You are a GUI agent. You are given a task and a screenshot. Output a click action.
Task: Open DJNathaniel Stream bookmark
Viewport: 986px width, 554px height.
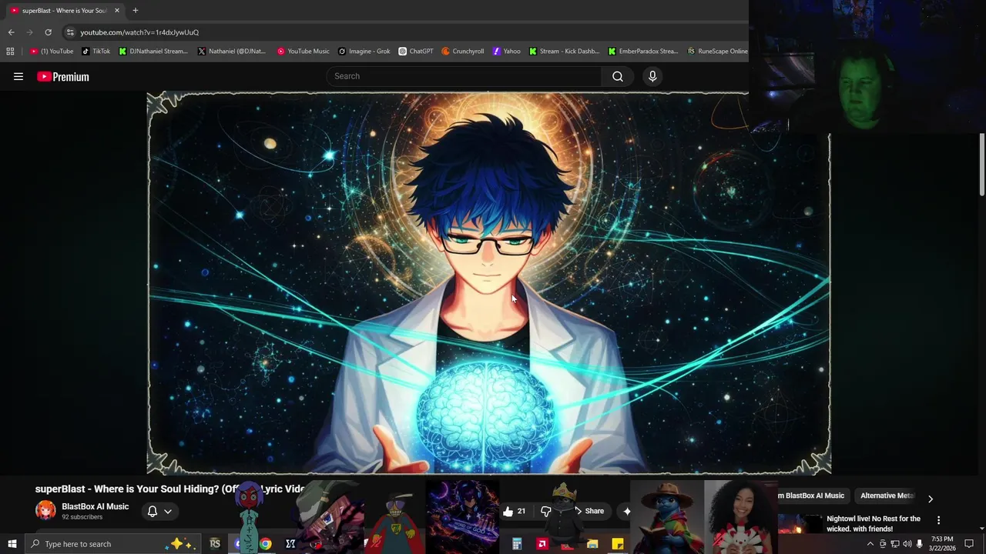click(153, 52)
